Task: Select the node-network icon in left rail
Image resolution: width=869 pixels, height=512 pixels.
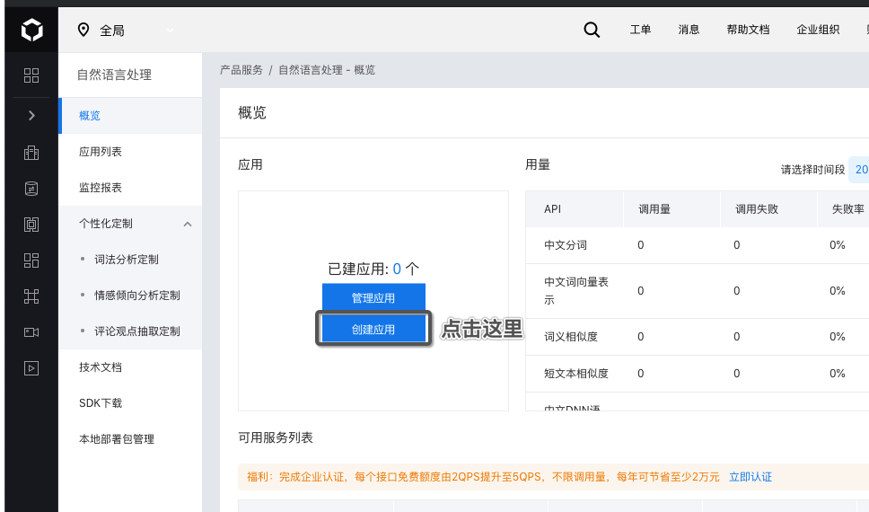Action: (x=31, y=296)
